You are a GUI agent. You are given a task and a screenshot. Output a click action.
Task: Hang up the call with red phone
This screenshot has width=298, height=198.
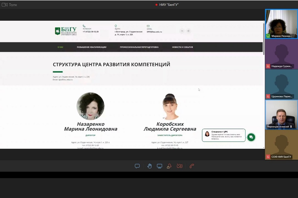(192, 166)
